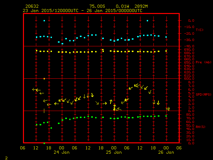Click the 60.0 humidity tick label
Image resolution: width=213 pixels, height=160 pixels.
point(190,122)
